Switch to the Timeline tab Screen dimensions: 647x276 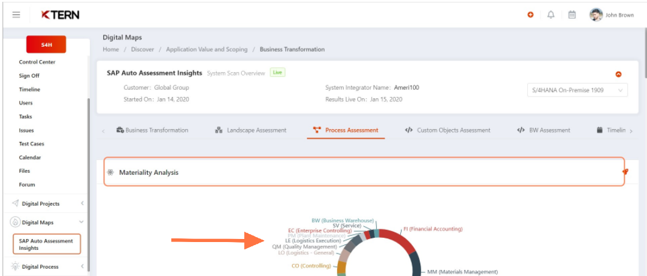612,130
